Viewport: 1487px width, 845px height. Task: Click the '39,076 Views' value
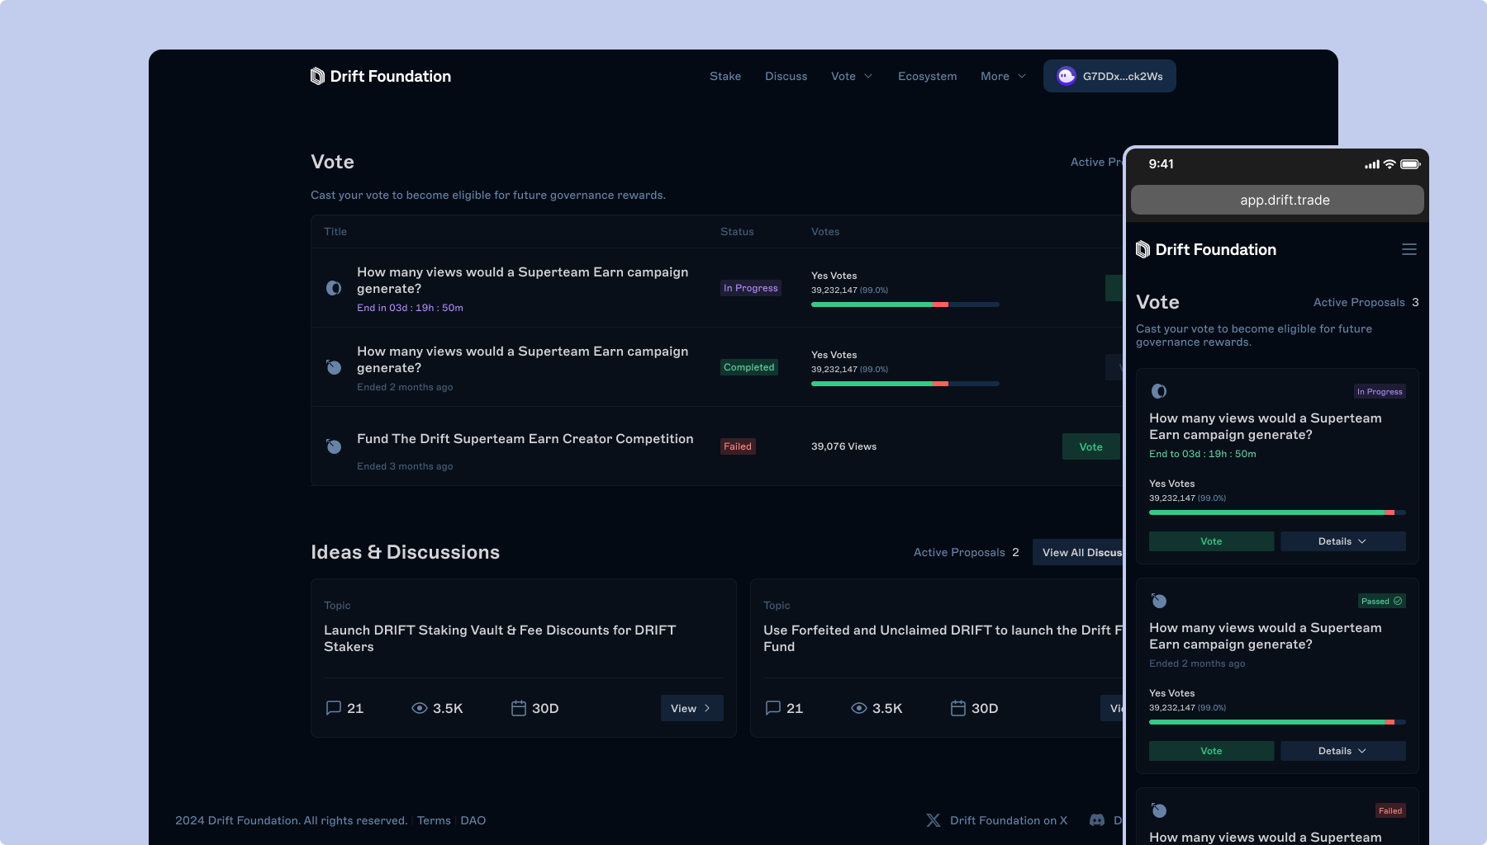843,446
